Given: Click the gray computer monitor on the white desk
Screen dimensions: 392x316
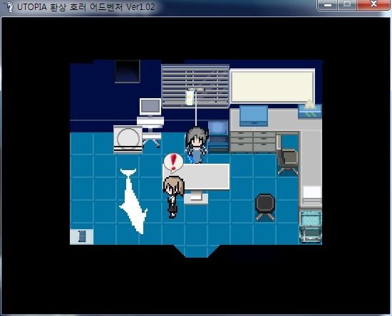Looking at the screenshot, I should [150, 107].
